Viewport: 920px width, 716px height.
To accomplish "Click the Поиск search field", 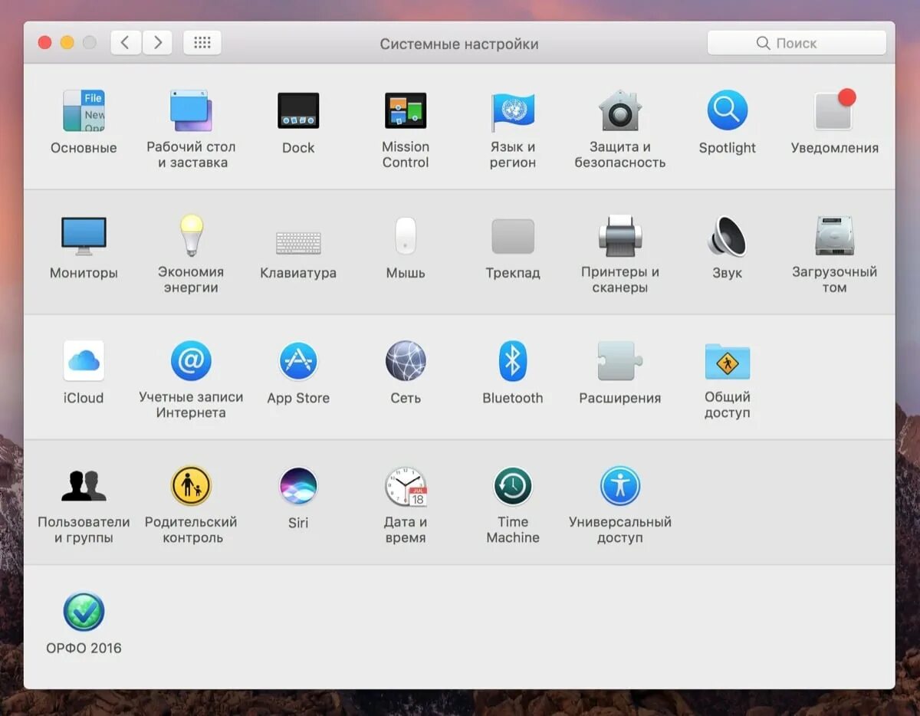I will click(797, 43).
